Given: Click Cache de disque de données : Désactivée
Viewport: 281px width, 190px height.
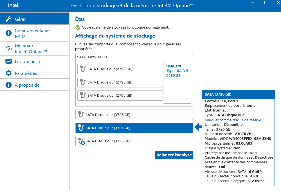Looking at the screenshot, I should point(239,157).
